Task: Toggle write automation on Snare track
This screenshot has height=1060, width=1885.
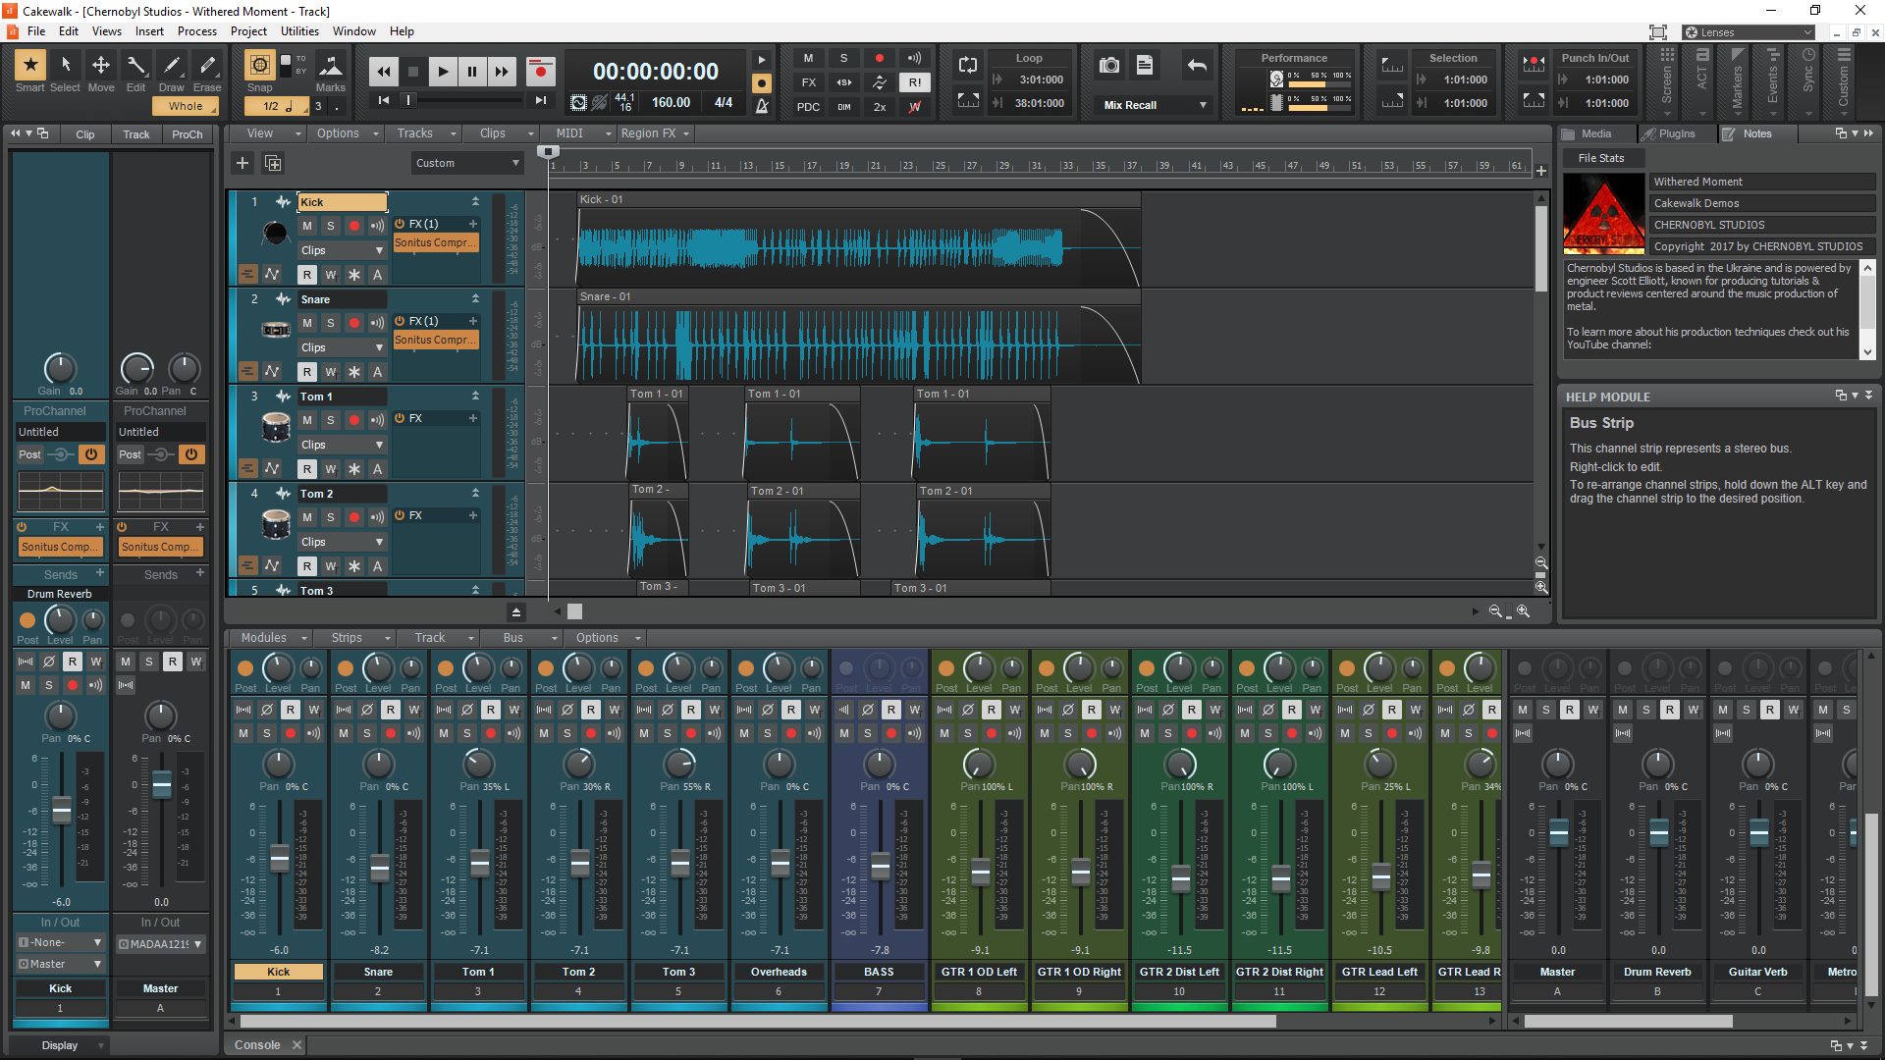Action: point(331,372)
